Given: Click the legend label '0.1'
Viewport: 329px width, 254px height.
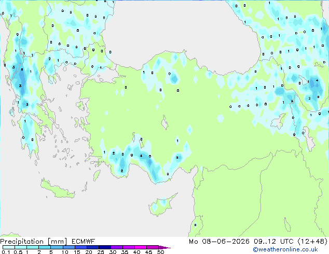Looking at the screenshot, I should pyautogui.click(x=6, y=252).
